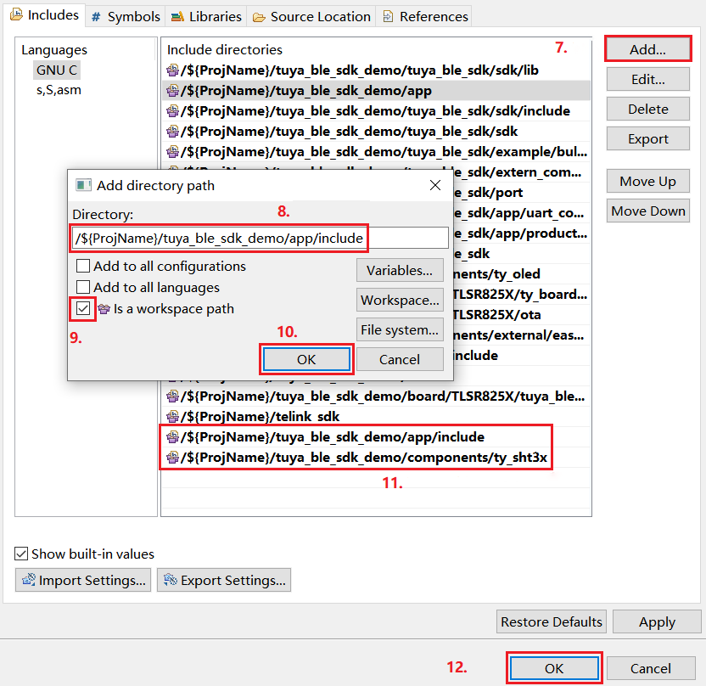
Task: Click icon beside Is a workspace path
Action: click(x=104, y=309)
